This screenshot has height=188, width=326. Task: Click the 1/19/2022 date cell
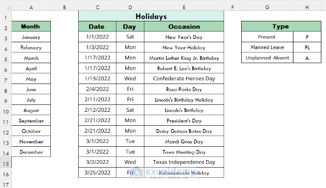point(97,79)
